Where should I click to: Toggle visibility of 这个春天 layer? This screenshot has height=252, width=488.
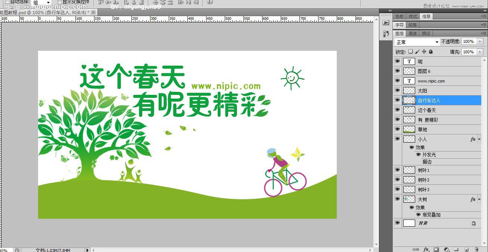point(397,110)
